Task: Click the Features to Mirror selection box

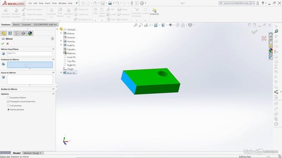Action: (30, 65)
